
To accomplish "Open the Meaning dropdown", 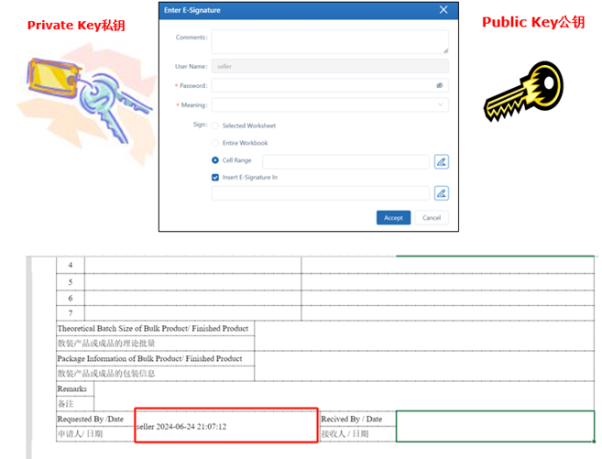I will [x=330, y=104].
